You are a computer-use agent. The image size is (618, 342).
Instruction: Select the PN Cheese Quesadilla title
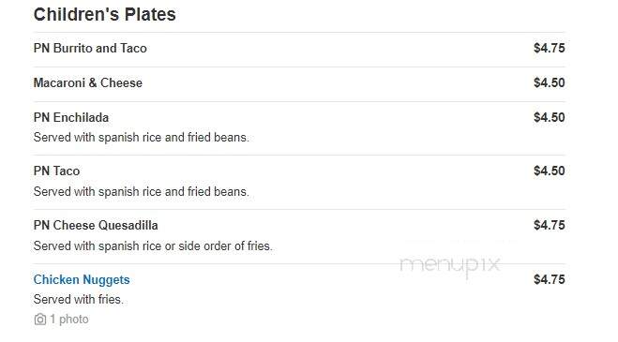pyautogui.click(x=96, y=226)
